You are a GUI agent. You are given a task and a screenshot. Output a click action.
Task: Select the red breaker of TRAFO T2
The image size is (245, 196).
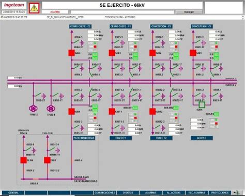pyautogui.click(x=152, y=112)
